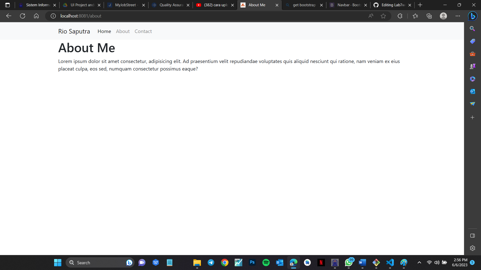Click the Rio Saputra brand link

[x=74, y=31]
